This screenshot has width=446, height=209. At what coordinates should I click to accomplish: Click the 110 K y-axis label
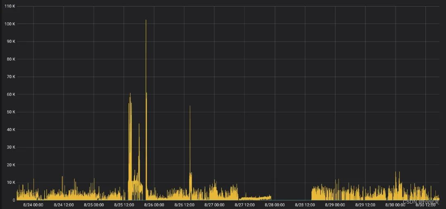click(10, 6)
